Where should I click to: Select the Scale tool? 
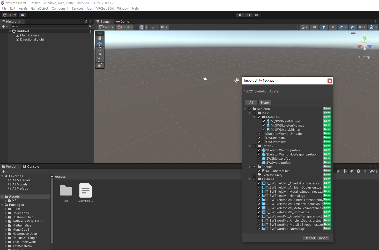100,54
